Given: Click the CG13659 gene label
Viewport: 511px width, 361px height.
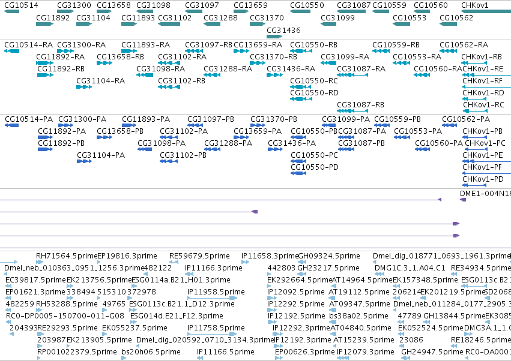Looking at the screenshot, I should click(250, 5).
